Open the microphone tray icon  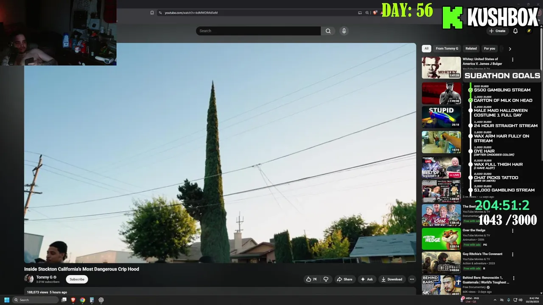(x=508, y=300)
